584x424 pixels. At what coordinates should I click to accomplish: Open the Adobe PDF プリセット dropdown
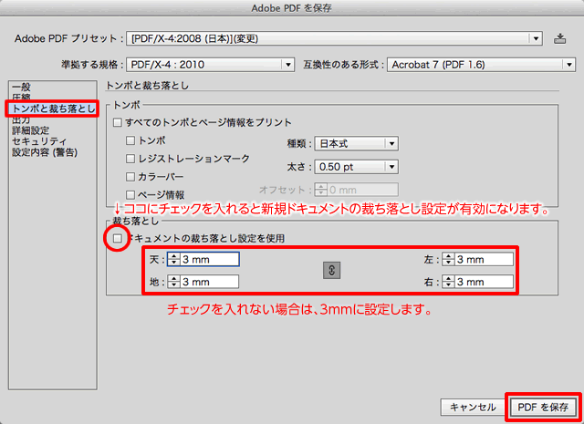pos(334,38)
